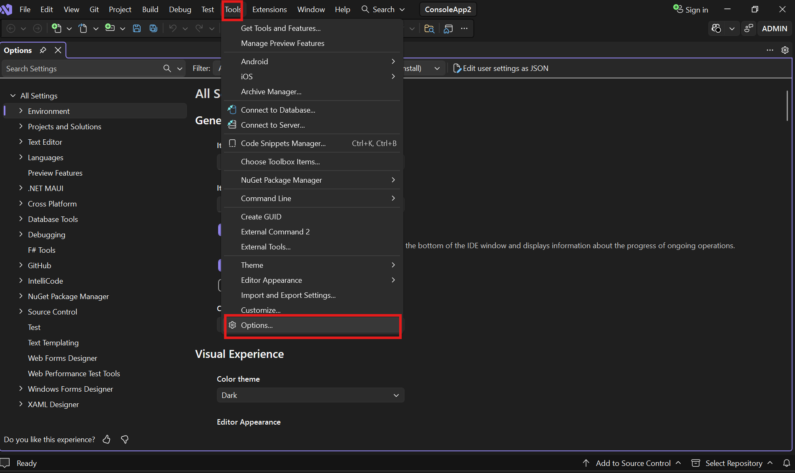Click the status bar icon beside Ready
This screenshot has width=795, height=473.
point(5,463)
